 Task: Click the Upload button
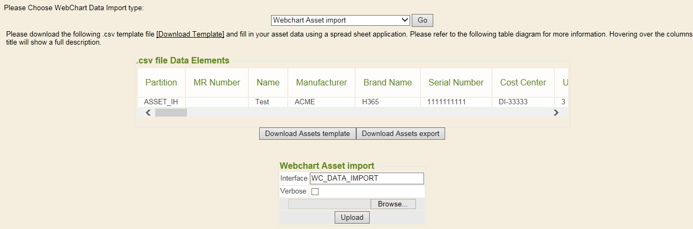352,218
